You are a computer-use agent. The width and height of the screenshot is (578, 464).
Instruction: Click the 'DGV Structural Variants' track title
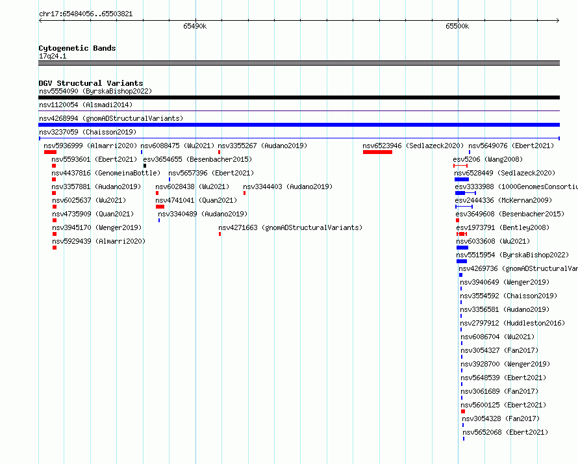pos(91,83)
